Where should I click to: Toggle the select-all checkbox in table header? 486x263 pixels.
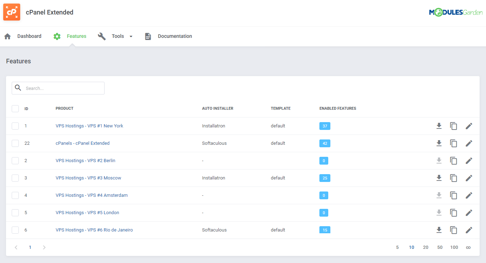[15, 108]
